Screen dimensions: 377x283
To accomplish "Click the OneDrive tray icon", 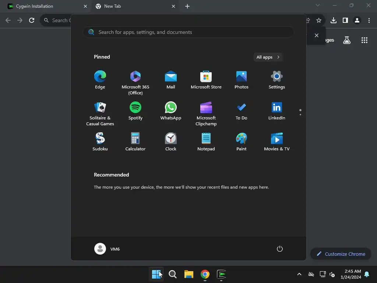I will pos(311,274).
